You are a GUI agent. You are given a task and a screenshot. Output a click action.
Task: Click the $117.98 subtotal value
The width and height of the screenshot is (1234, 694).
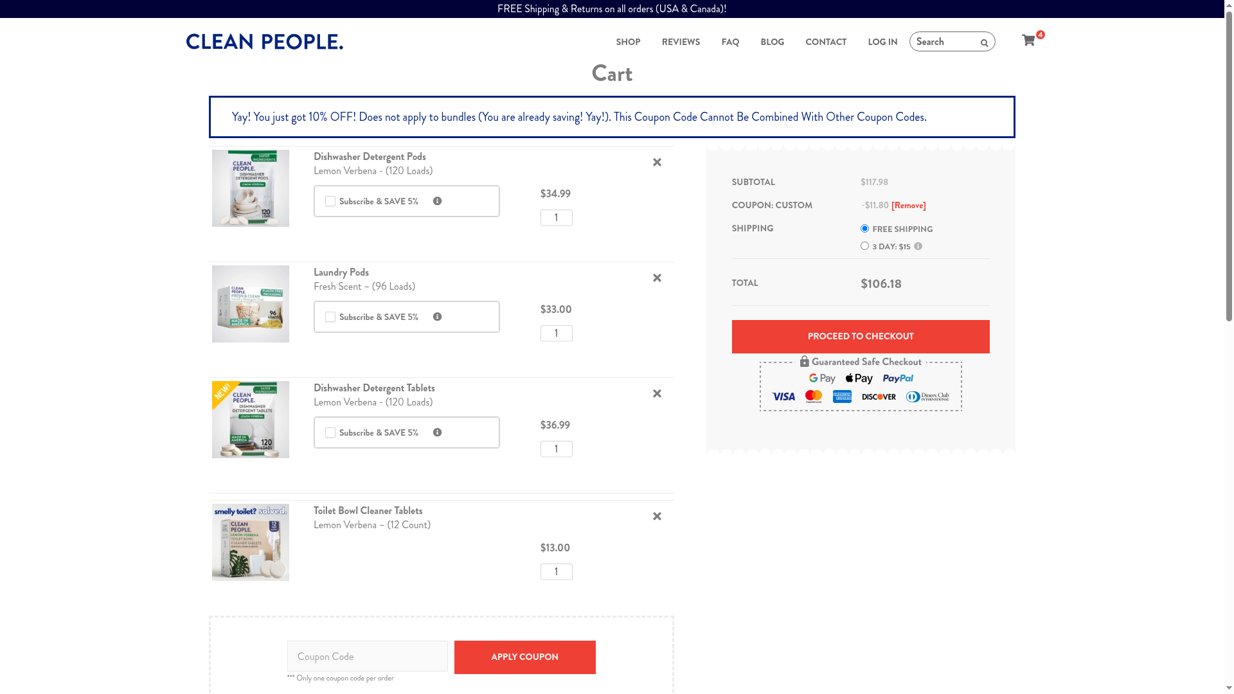pyautogui.click(x=875, y=182)
